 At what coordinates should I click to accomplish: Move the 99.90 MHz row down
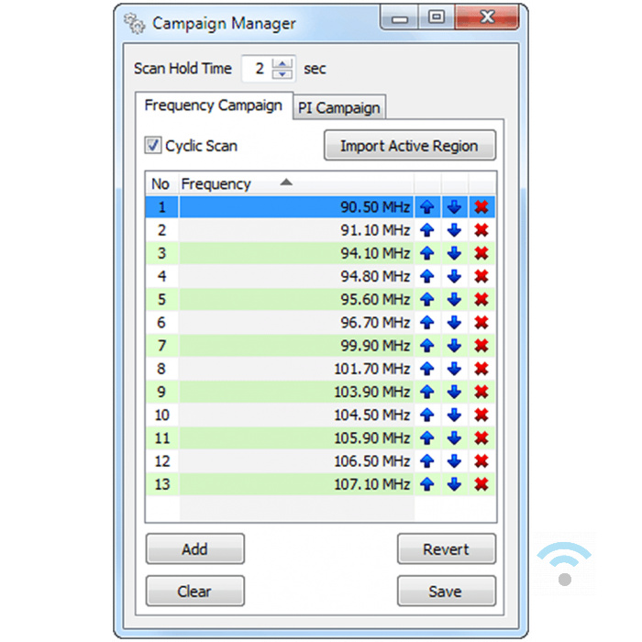(454, 346)
